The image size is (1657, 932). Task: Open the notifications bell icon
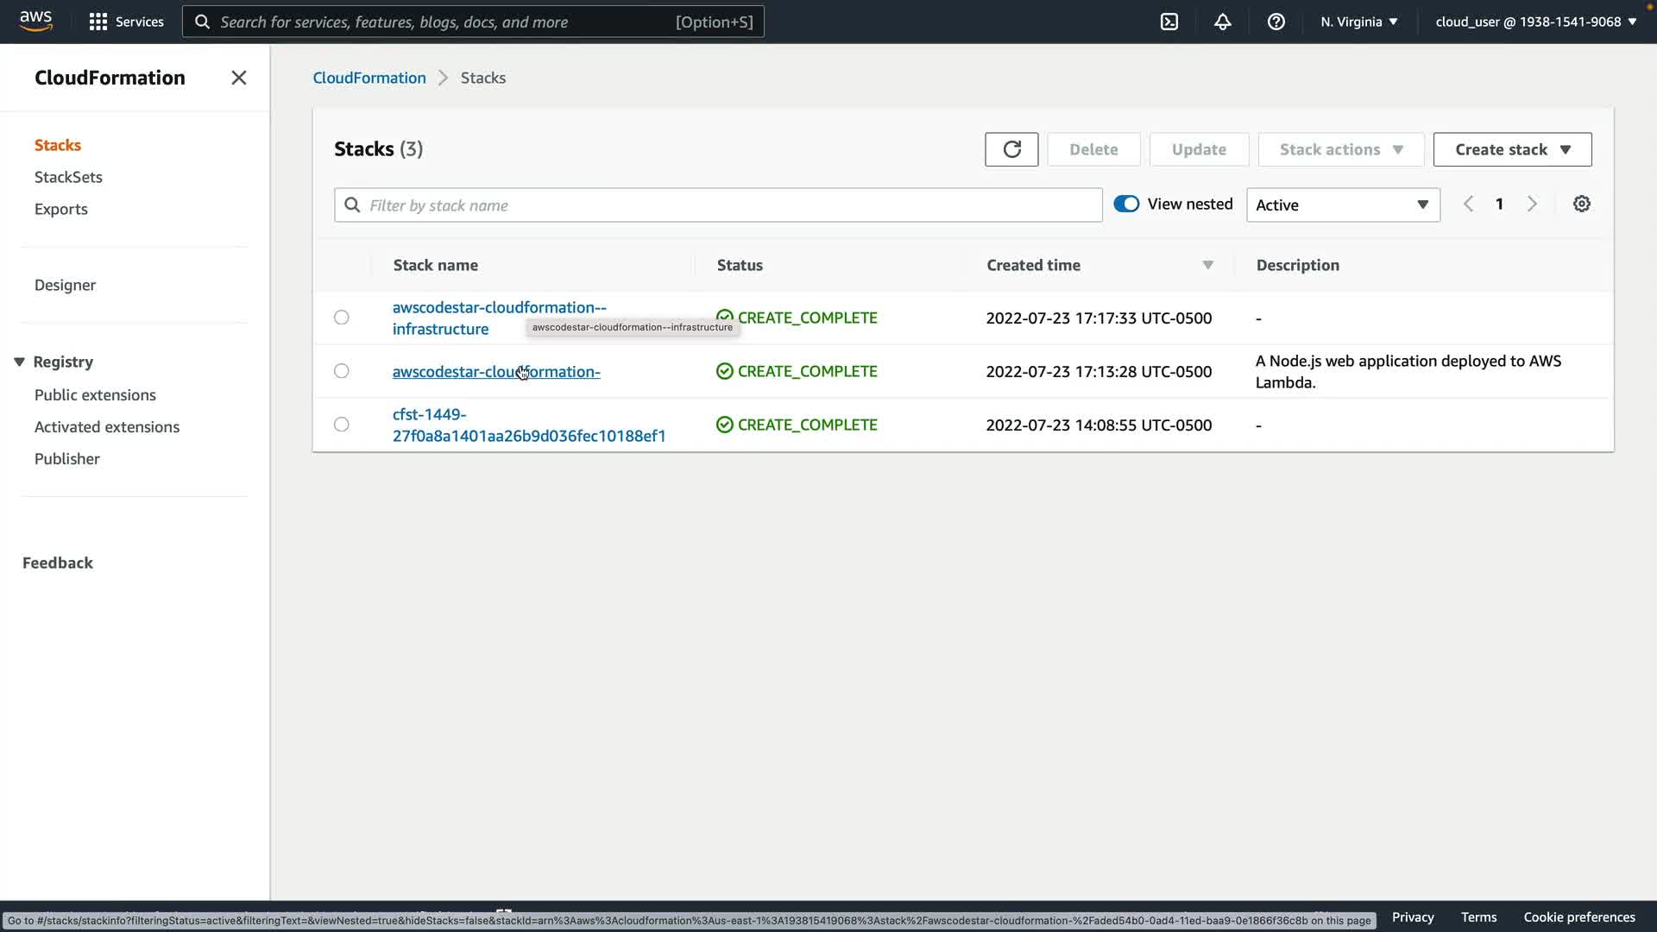pyautogui.click(x=1223, y=22)
